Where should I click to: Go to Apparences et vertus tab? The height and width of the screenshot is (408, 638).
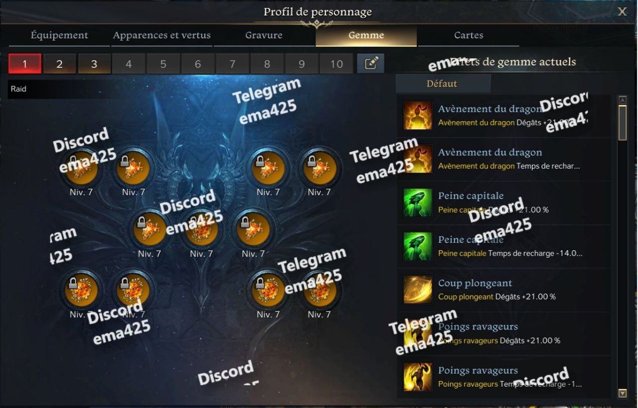(161, 35)
